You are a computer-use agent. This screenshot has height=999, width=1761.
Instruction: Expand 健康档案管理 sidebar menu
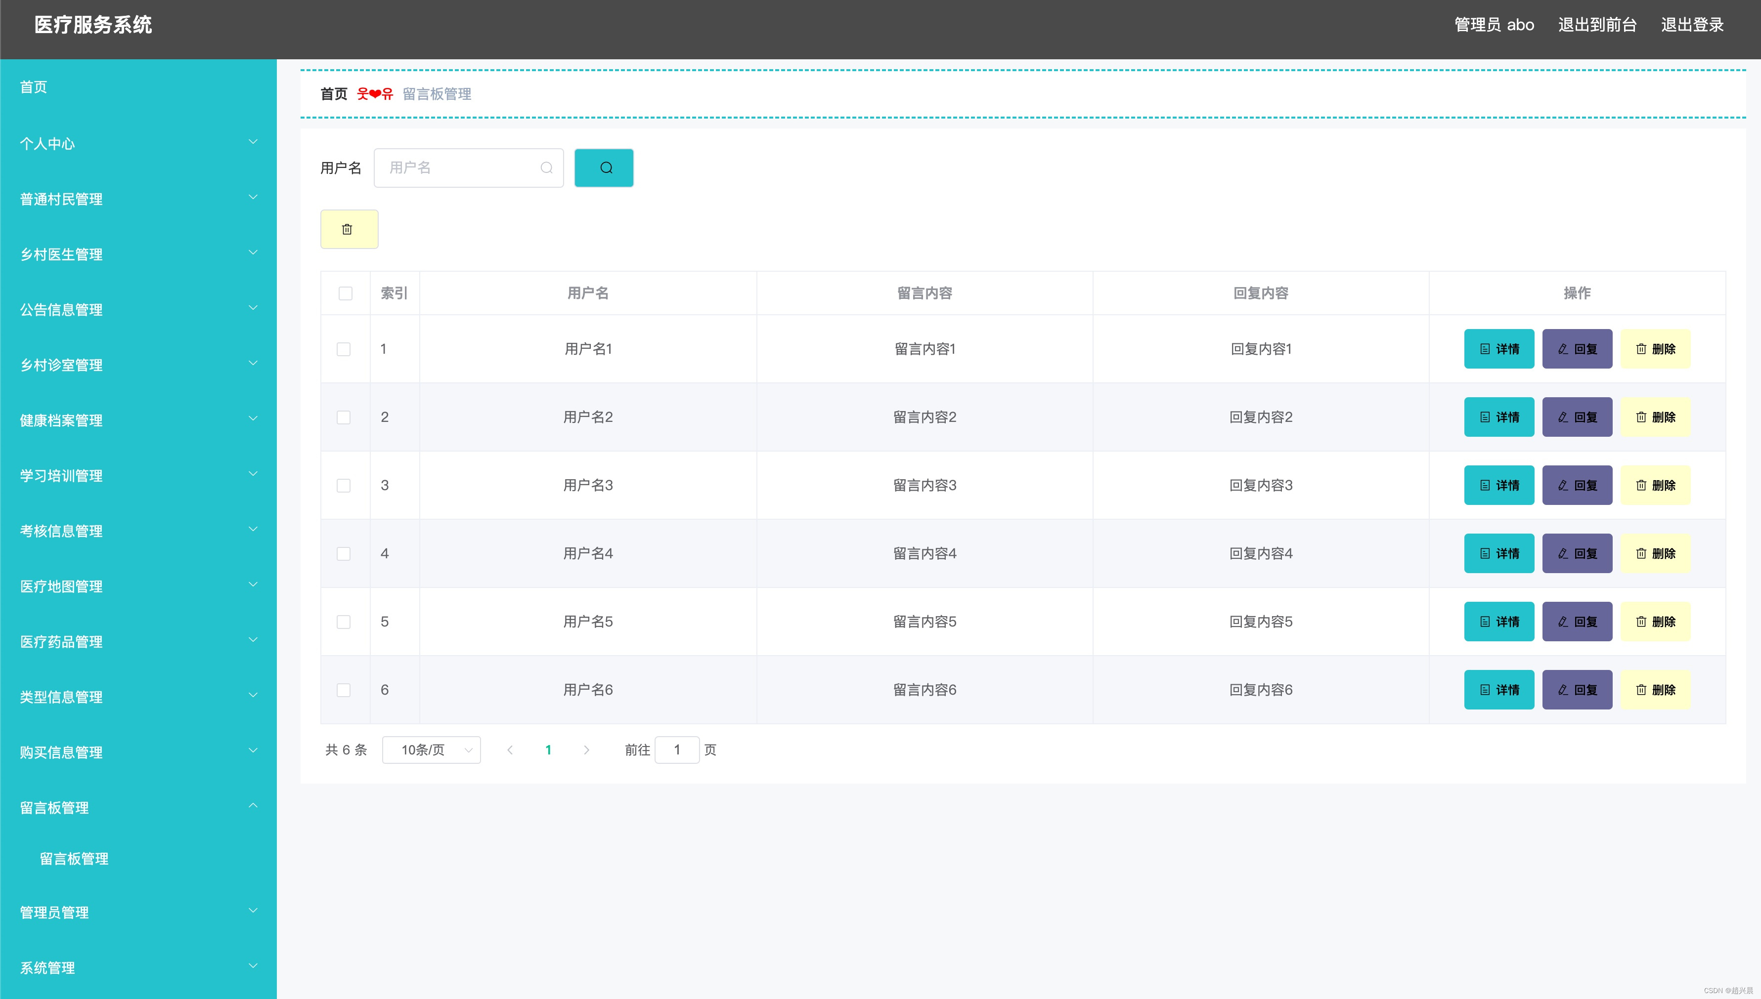pos(138,420)
